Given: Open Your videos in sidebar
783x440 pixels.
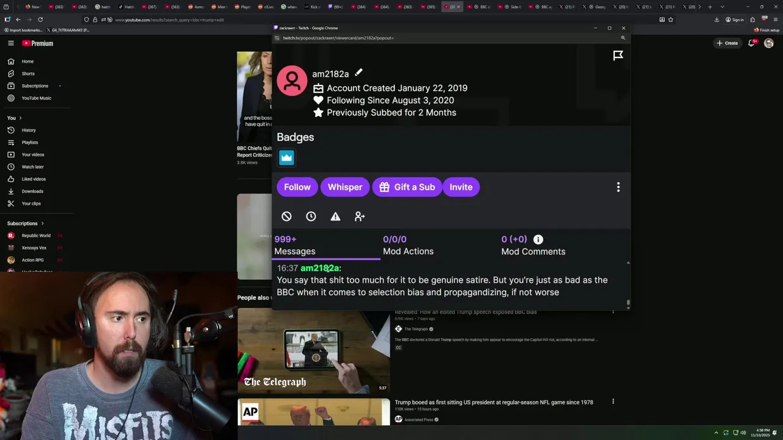Looking at the screenshot, I should [33, 155].
